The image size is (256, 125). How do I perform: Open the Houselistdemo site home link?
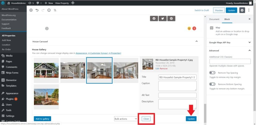coord(16,3)
